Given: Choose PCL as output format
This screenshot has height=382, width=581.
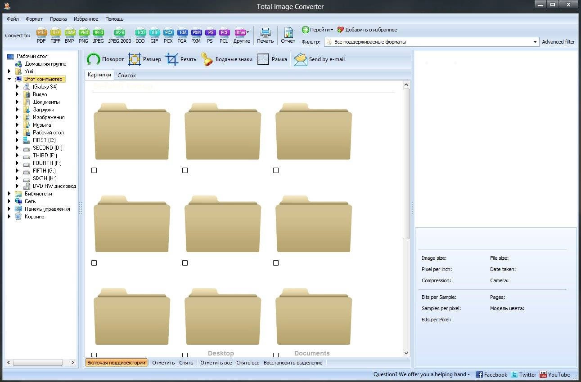Looking at the screenshot, I should pos(224,36).
